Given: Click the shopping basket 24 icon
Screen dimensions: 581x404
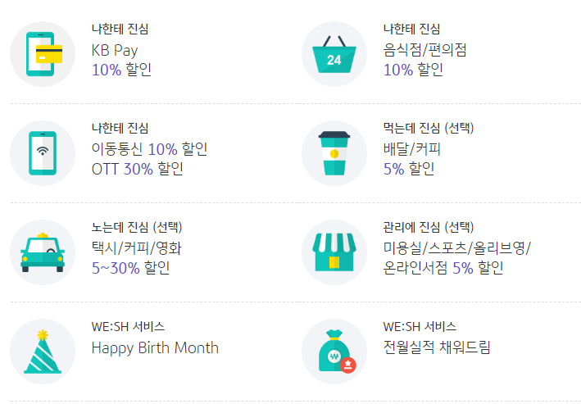Looking at the screenshot, I should click(x=334, y=54).
